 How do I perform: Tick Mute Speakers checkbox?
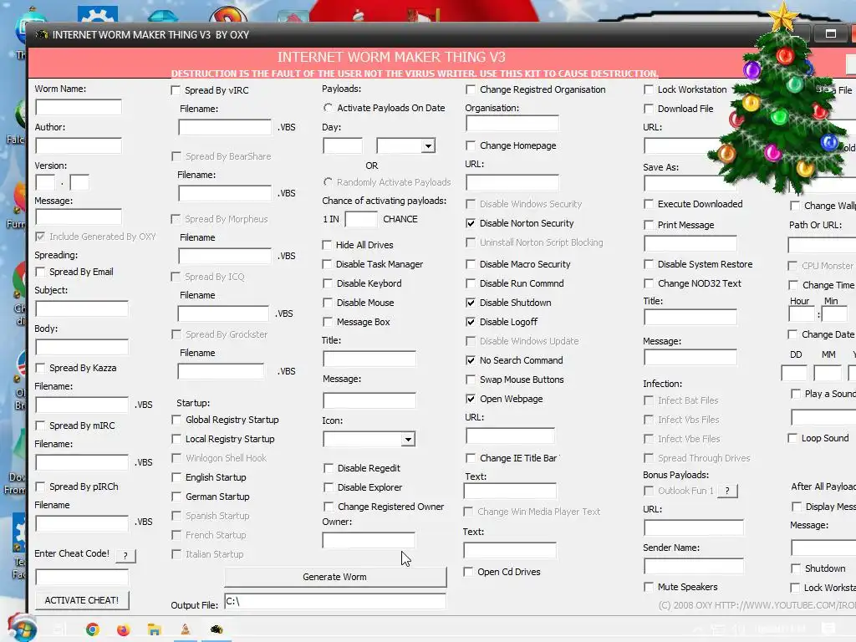pyautogui.click(x=649, y=587)
